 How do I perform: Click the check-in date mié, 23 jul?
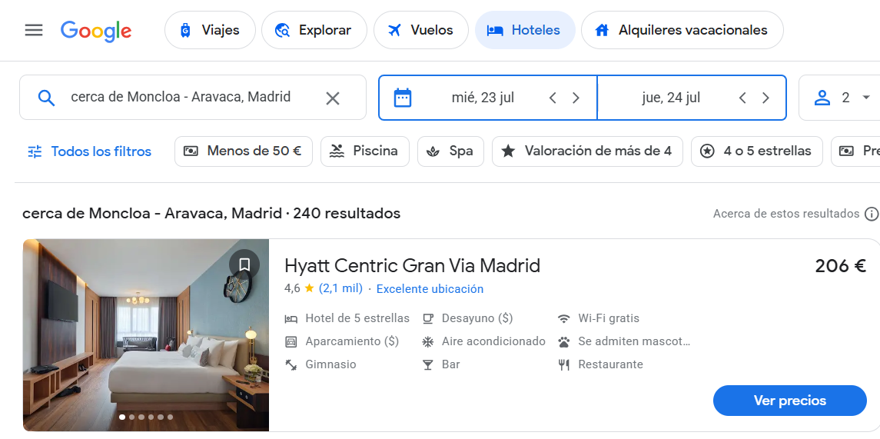coord(483,98)
